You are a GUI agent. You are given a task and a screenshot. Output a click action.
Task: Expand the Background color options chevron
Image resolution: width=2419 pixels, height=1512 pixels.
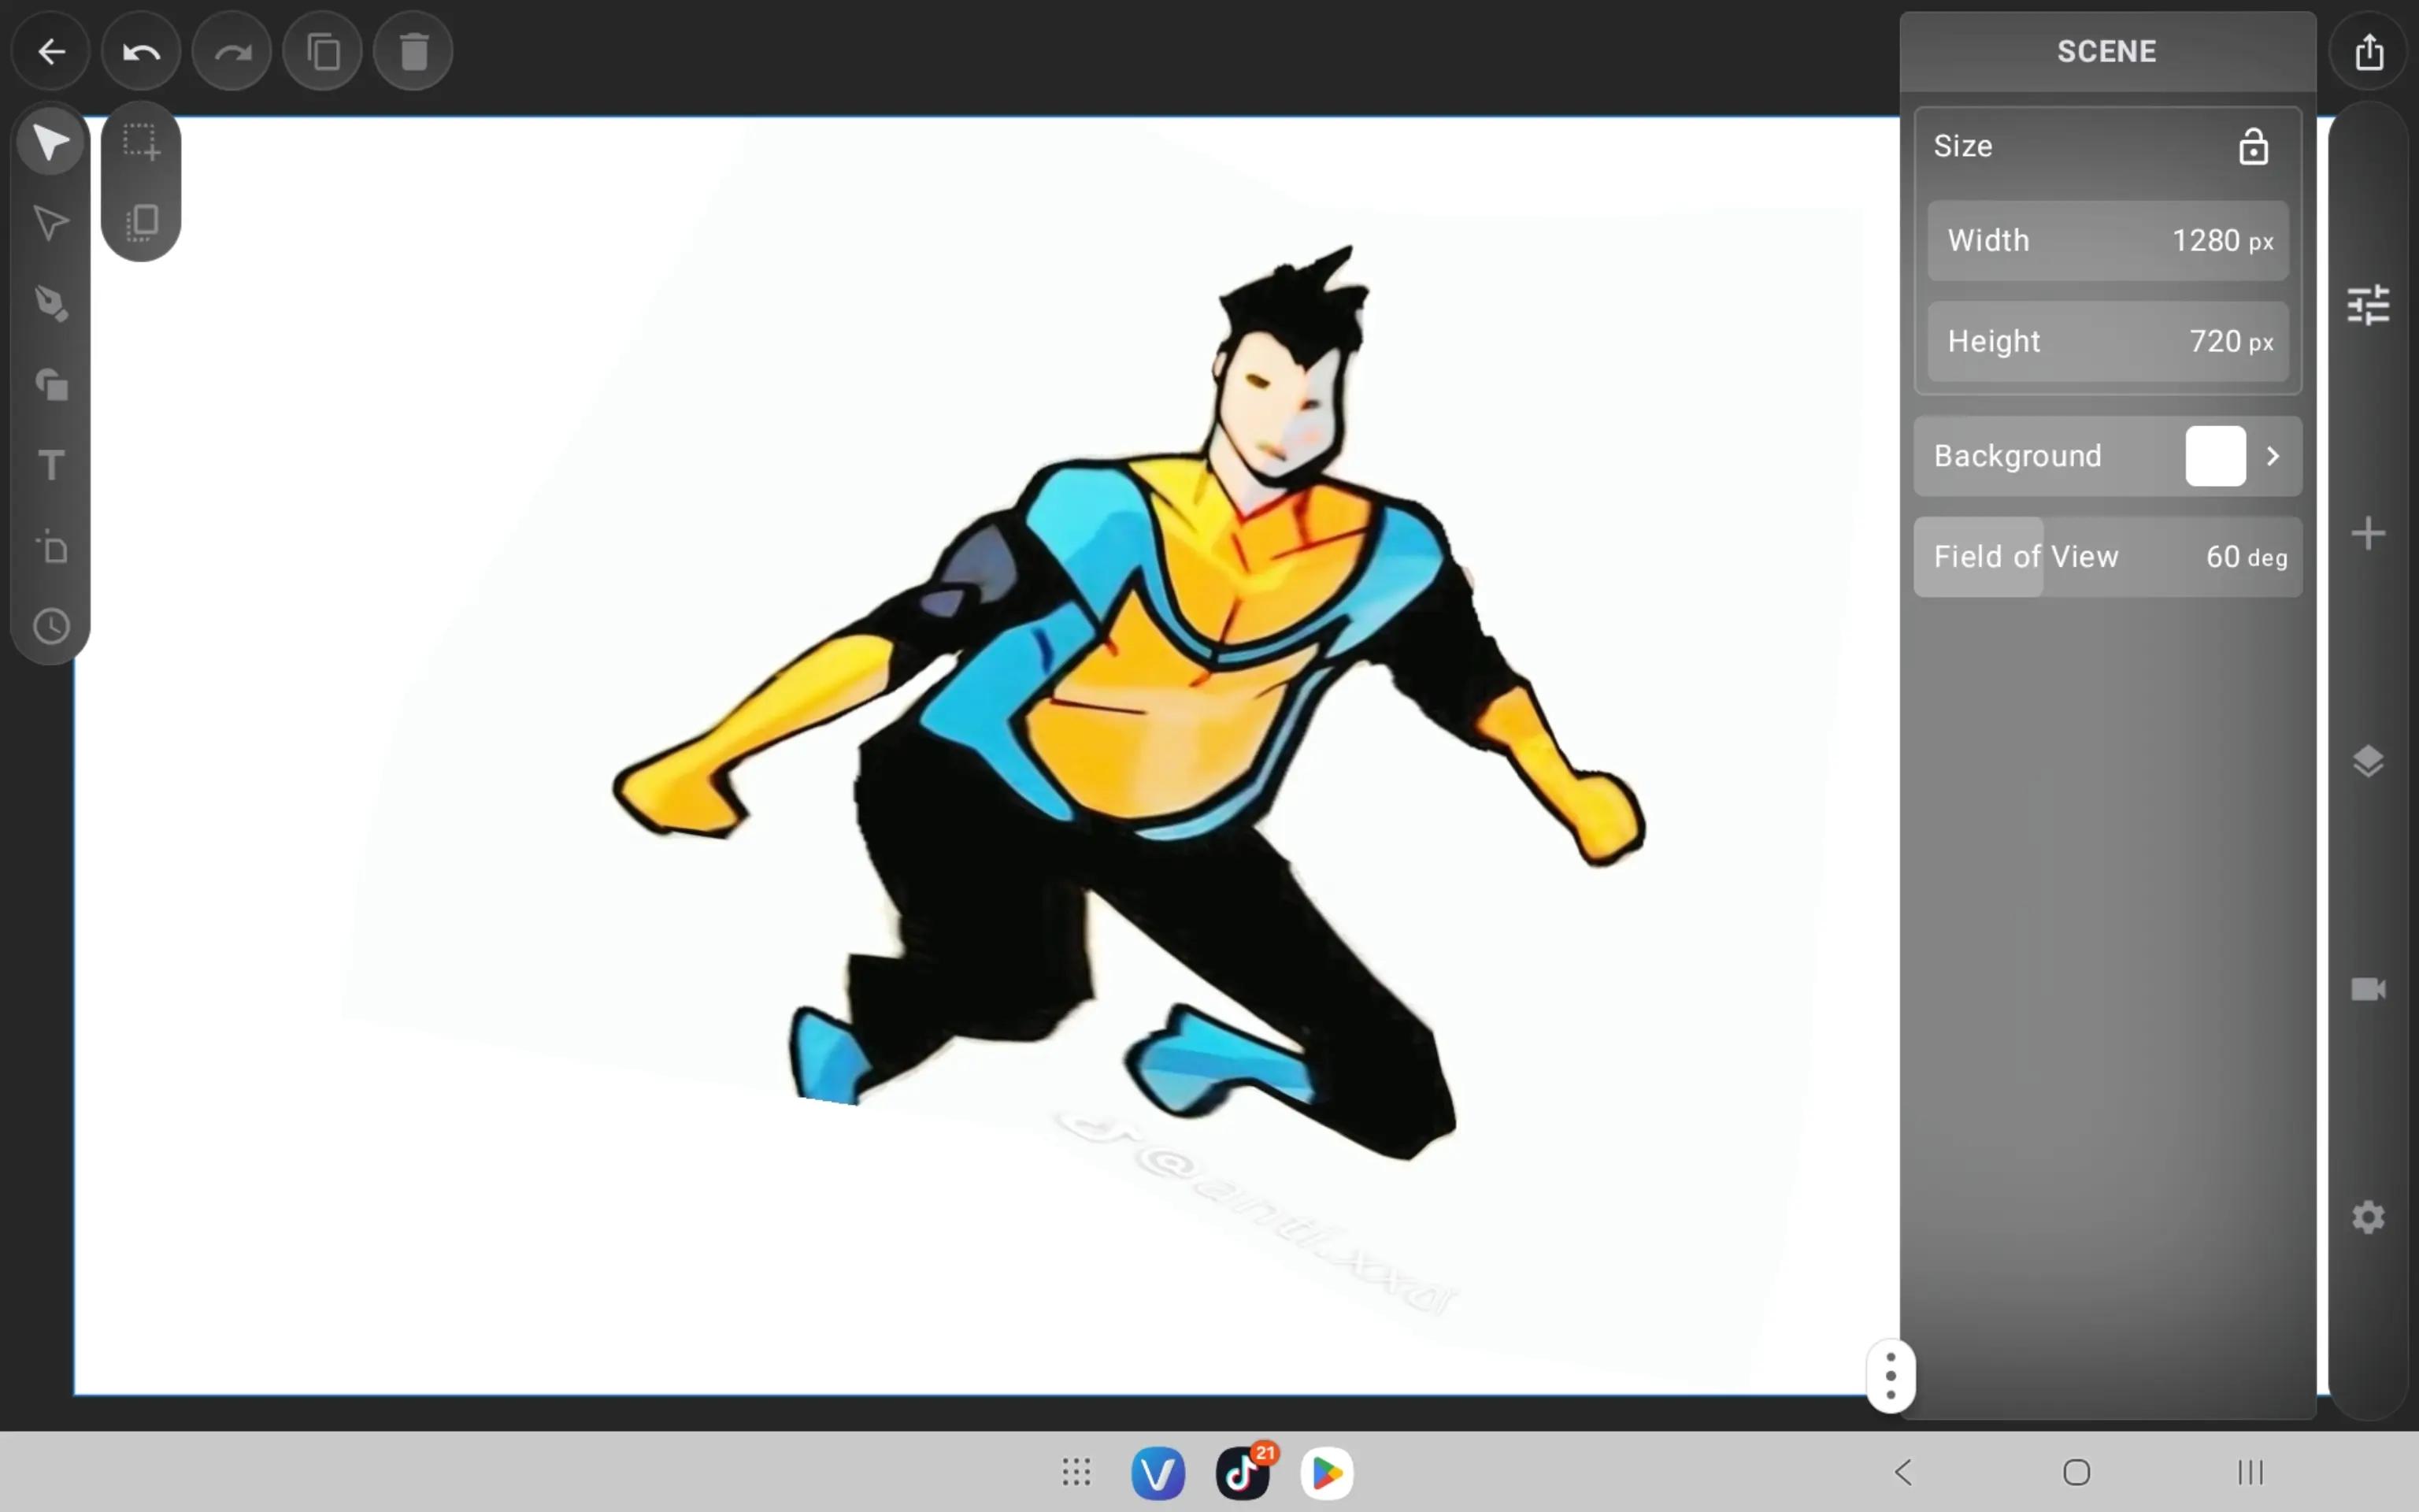pos(2273,456)
